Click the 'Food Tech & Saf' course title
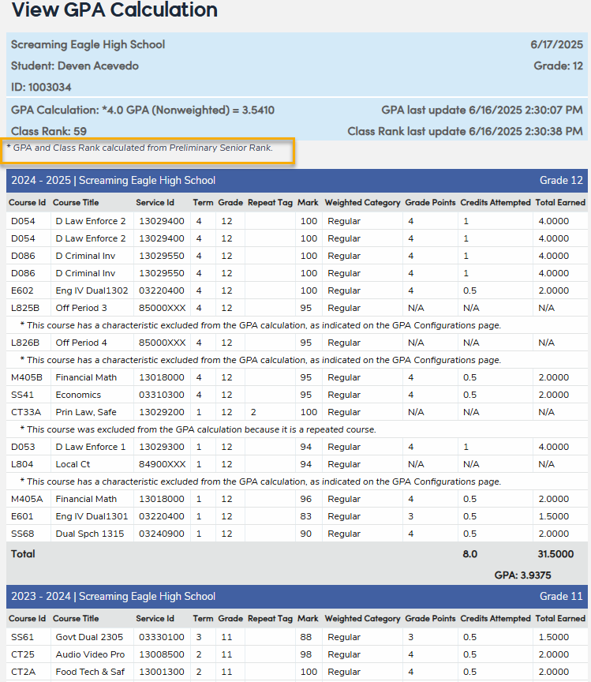 coord(90,672)
